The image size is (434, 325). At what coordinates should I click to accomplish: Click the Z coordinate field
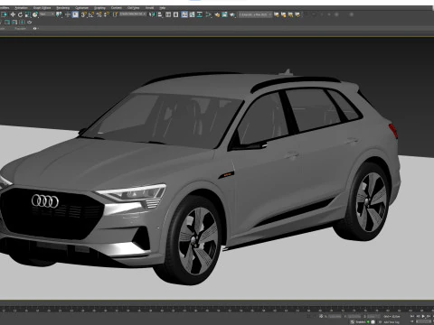coord(374,316)
